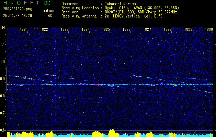Click the 0.8 kHz frequency label
This screenshot has height=137, width=216.
tap(3, 96)
